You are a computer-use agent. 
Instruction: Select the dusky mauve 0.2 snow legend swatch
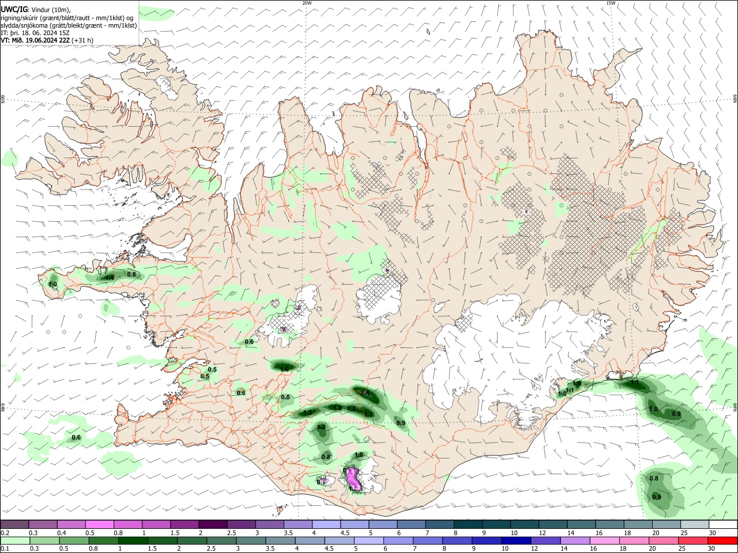(14, 524)
